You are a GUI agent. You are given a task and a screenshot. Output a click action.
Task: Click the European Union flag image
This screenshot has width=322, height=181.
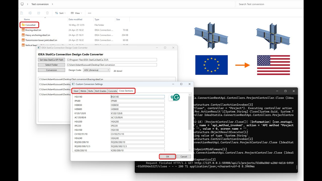[212, 65]
